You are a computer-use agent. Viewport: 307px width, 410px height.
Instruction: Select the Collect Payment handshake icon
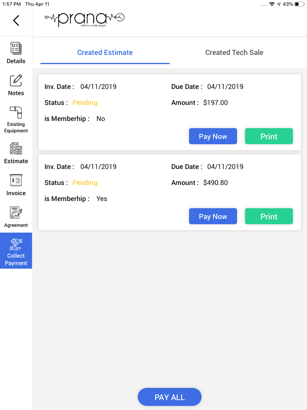16,245
